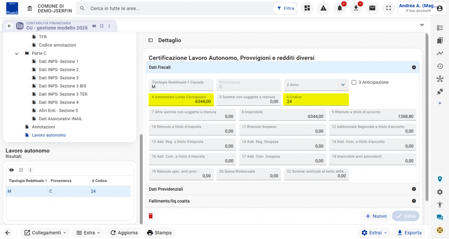
Task: Select the result row with code 24
Action: point(68,191)
